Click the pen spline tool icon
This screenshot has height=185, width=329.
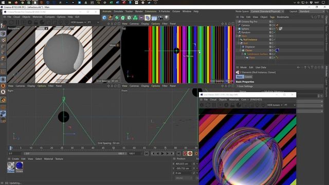(111, 17)
